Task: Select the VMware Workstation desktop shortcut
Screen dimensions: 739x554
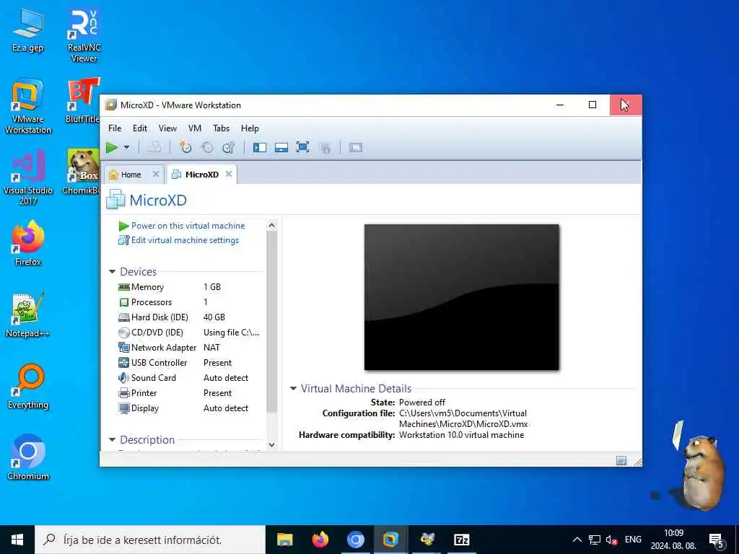Action: coord(28,106)
